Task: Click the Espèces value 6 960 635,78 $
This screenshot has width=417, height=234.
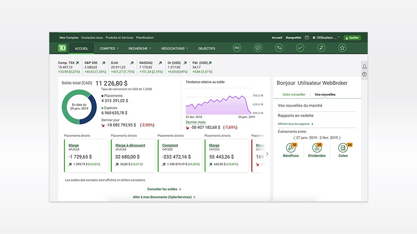Action: (114, 113)
